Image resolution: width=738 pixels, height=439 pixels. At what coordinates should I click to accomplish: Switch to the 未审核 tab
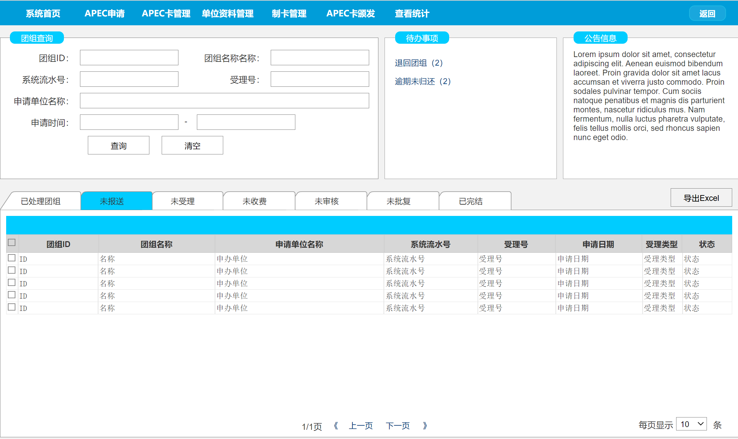pyautogui.click(x=331, y=201)
